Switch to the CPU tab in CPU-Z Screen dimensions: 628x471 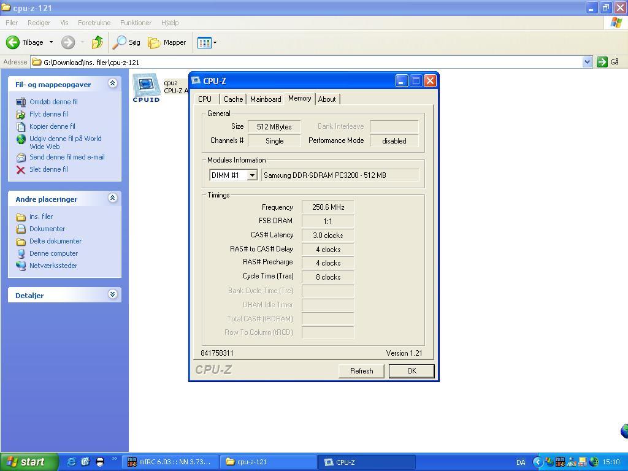(x=205, y=99)
